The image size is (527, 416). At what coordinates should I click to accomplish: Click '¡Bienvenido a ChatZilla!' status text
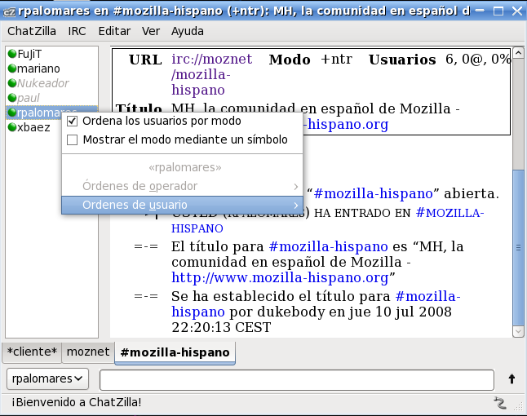pyautogui.click(x=77, y=402)
